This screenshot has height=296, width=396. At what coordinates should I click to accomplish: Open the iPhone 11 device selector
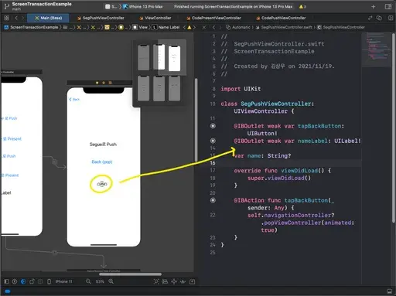63,281
